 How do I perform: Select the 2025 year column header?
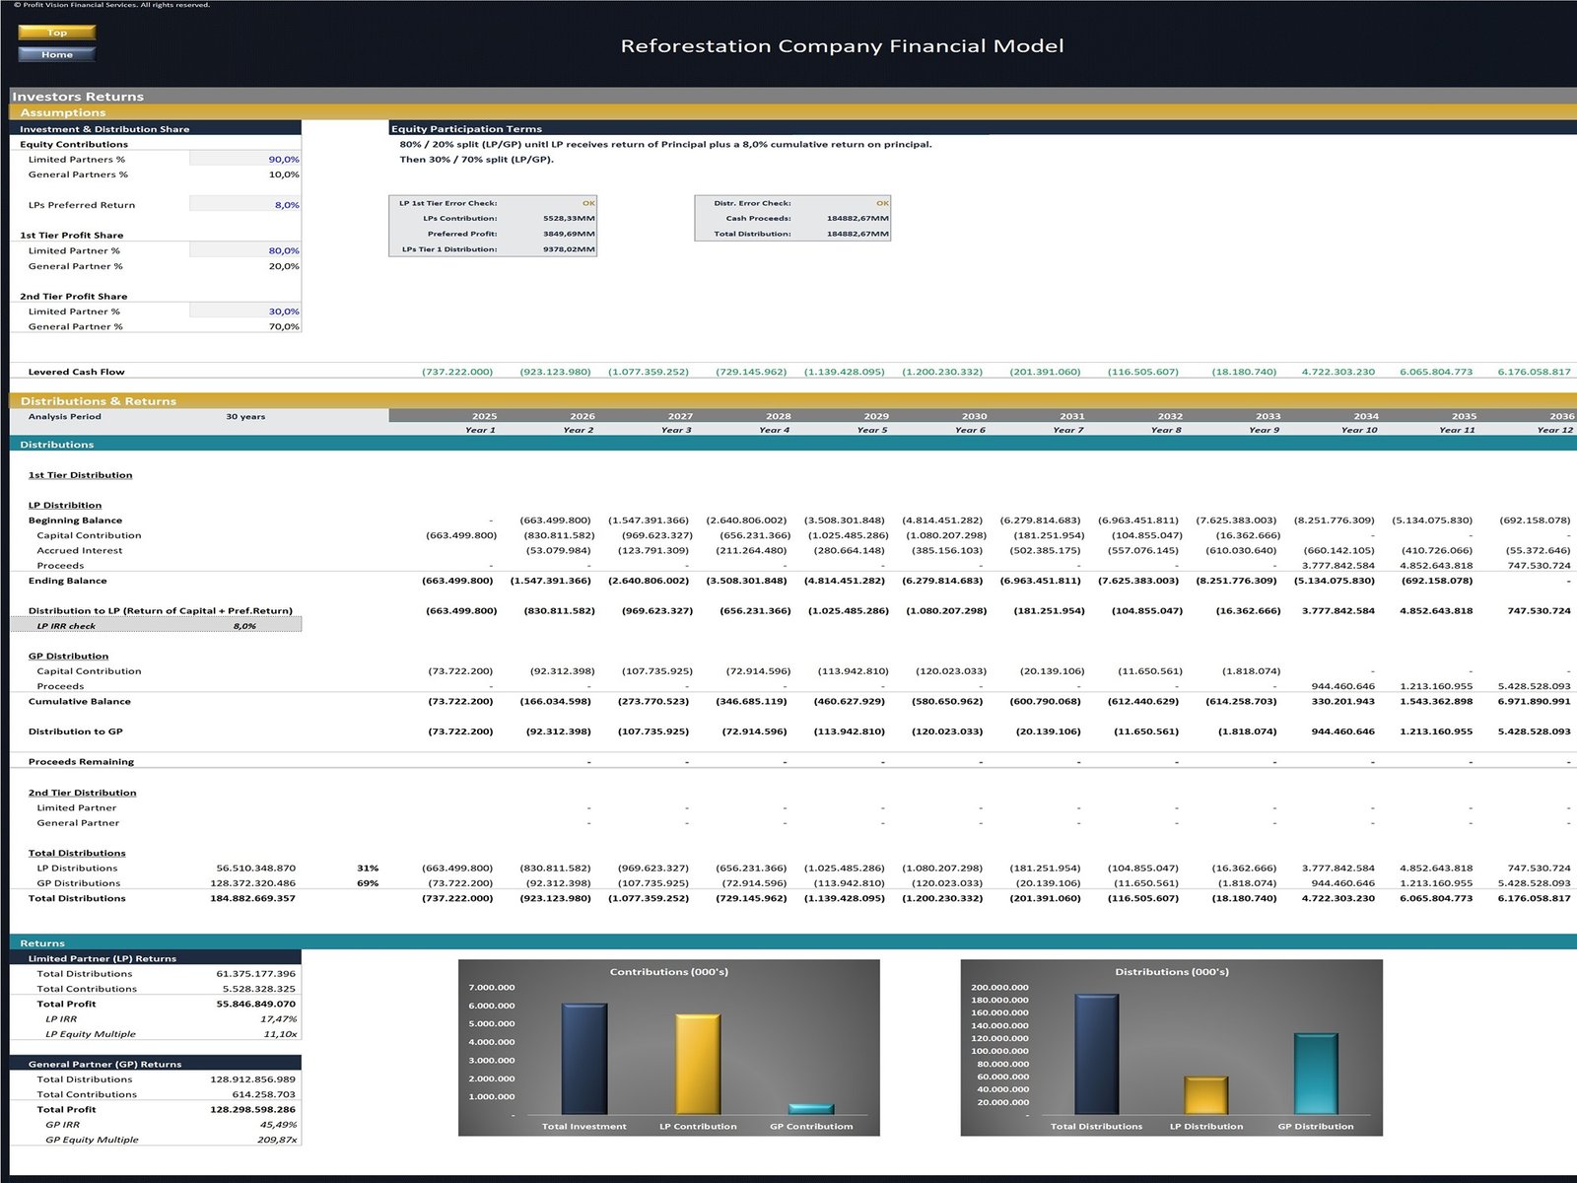(x=484, y=416)
